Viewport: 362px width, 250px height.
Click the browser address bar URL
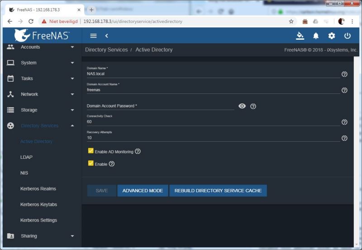click(x=133, y=21)
